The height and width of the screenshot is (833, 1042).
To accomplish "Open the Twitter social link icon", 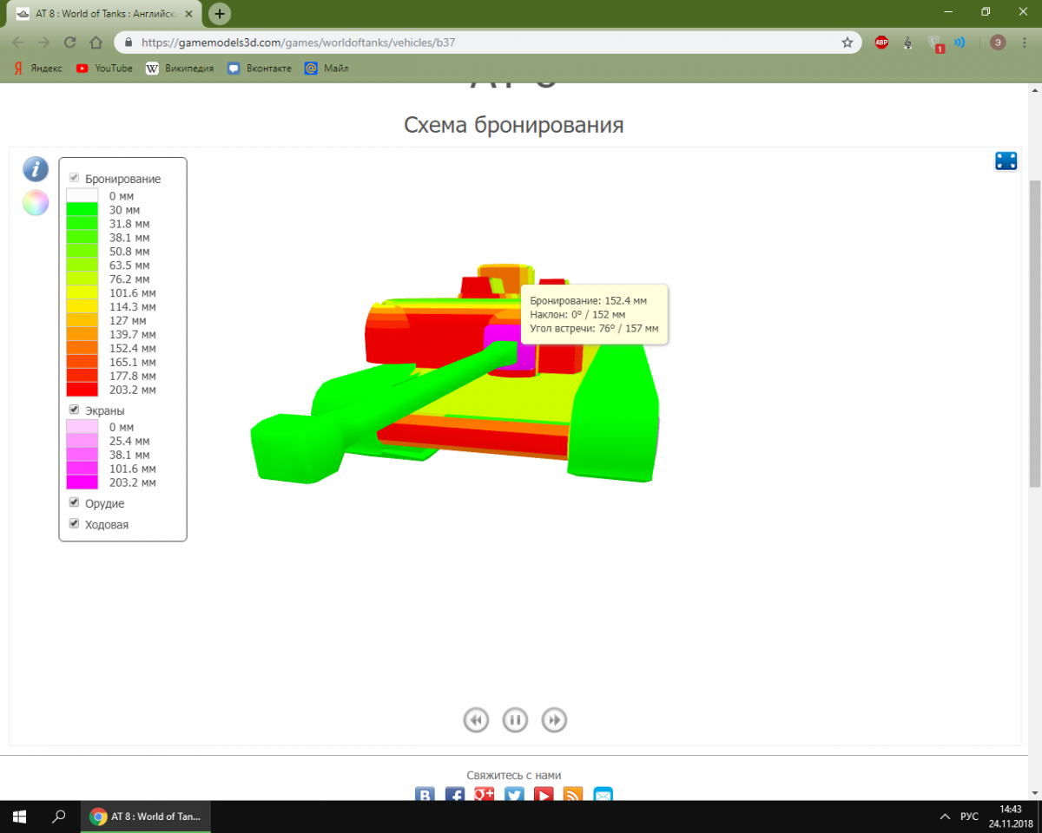I will pos(514,795).
